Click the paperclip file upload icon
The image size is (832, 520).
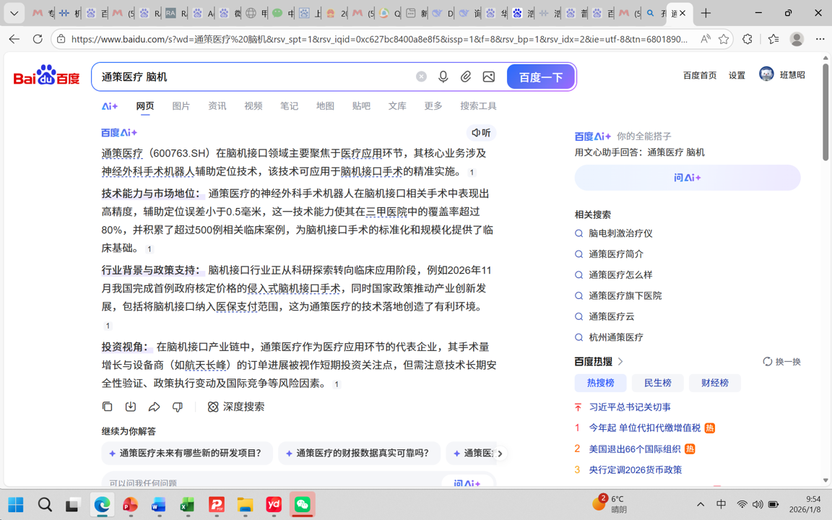(x=466, y=77)
